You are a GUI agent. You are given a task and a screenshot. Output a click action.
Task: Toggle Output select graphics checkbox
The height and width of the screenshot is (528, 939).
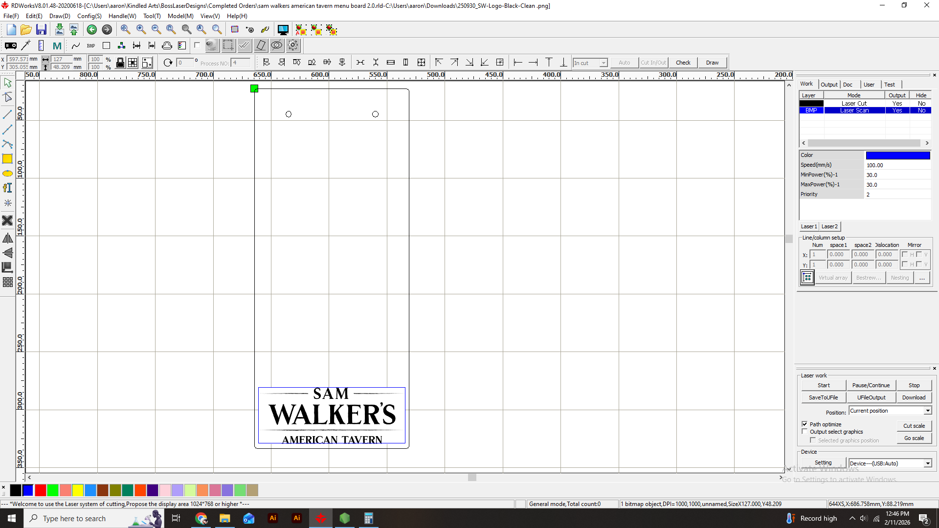[x=805, y=432]
